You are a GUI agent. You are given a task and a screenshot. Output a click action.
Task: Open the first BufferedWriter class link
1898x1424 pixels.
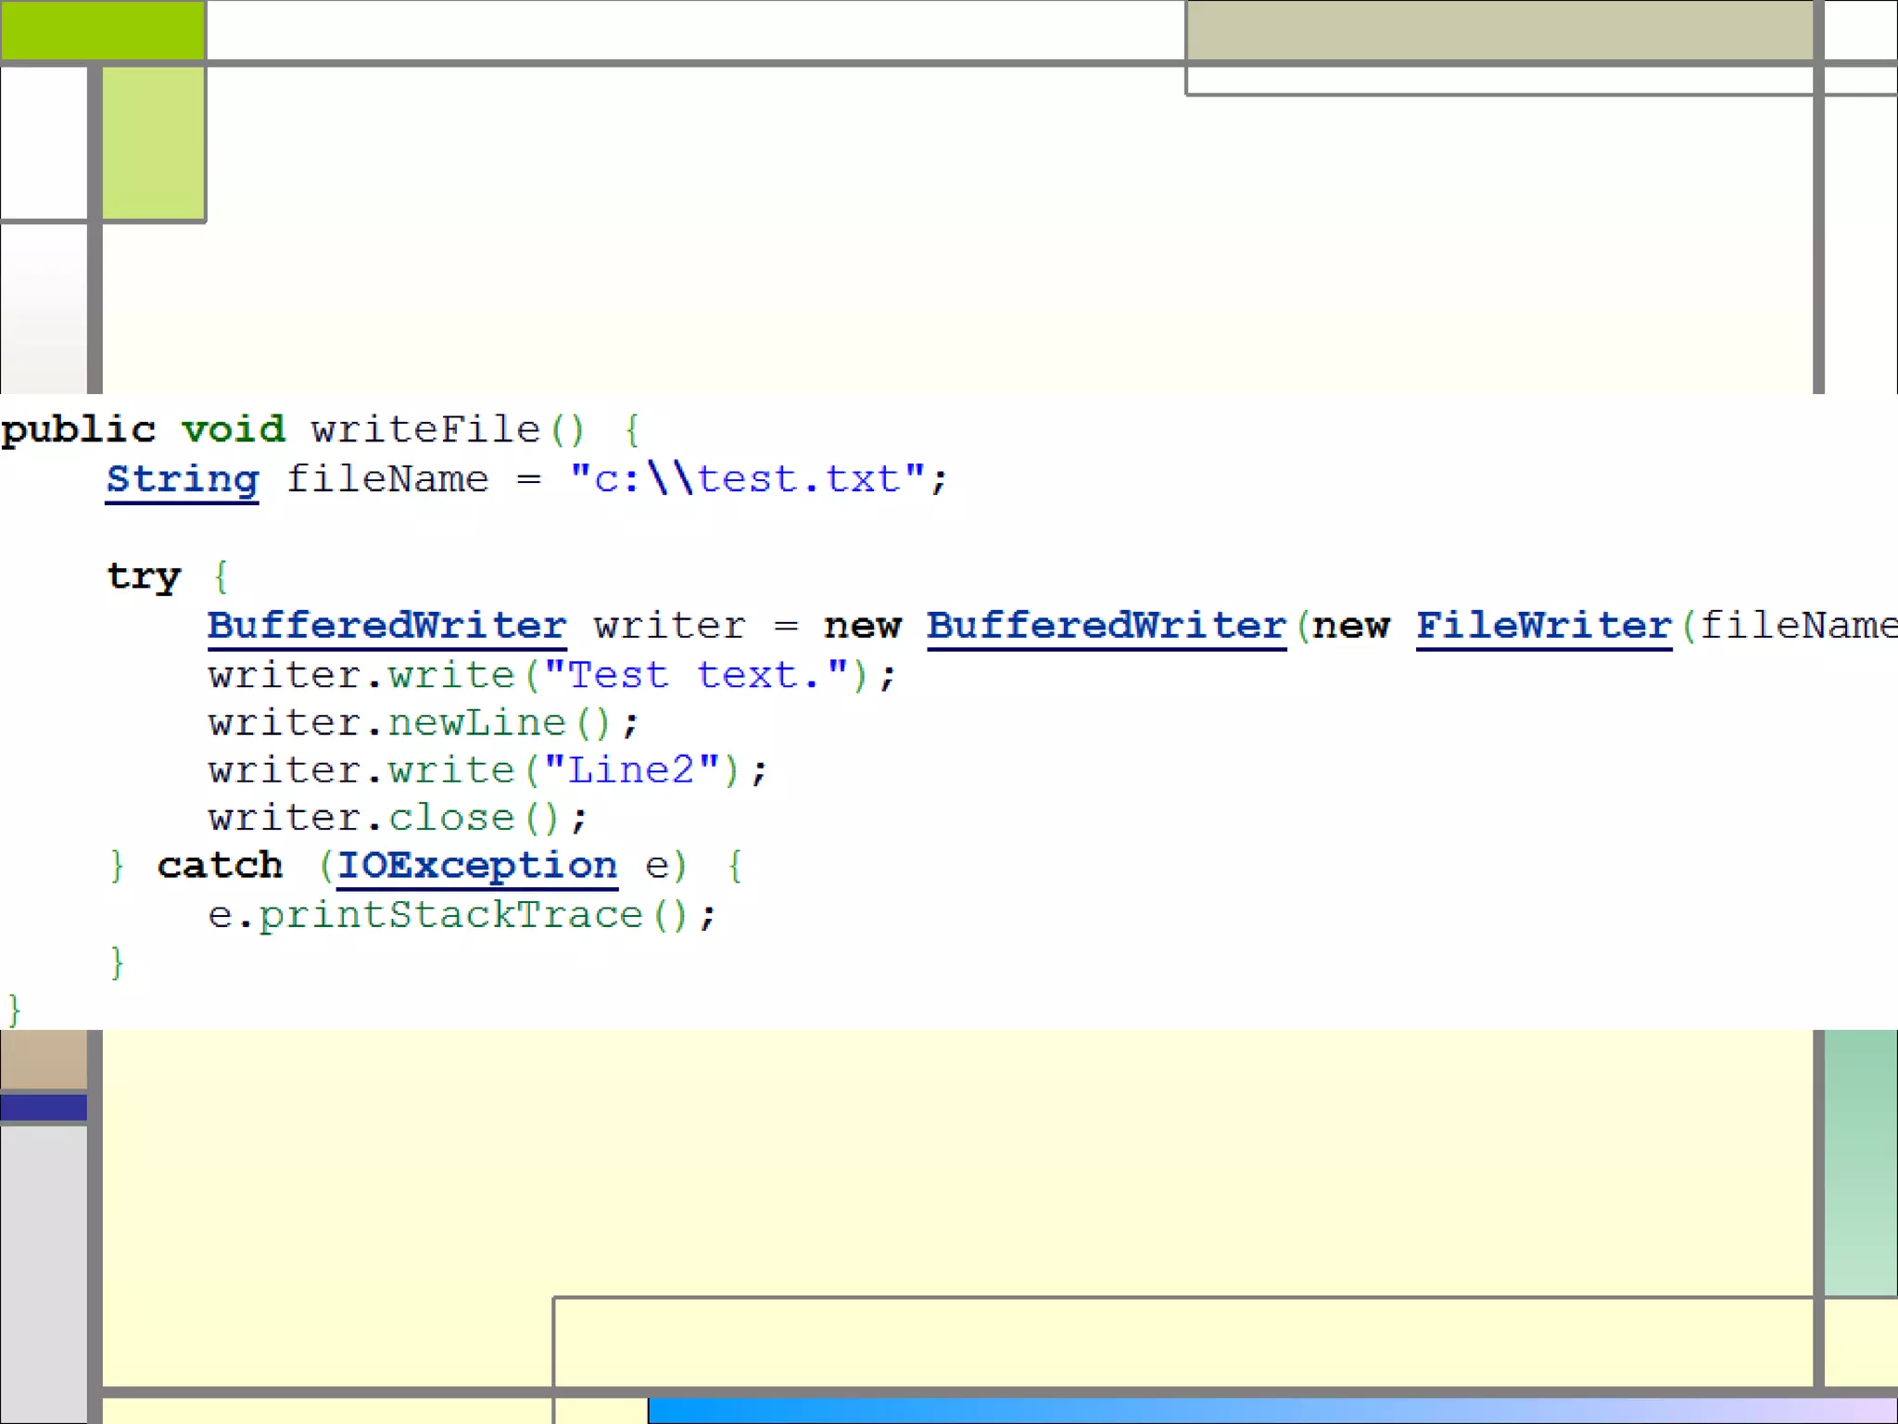point(386,626)
